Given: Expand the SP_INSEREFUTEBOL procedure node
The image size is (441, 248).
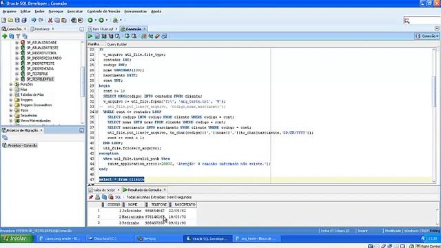Looking at the screenshot, I should tap(17, 53).
